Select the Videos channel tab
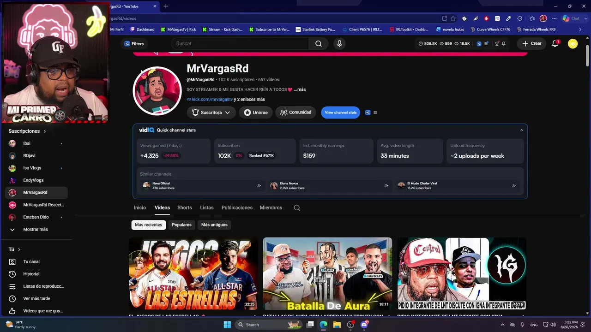 (x=162, y=208)
